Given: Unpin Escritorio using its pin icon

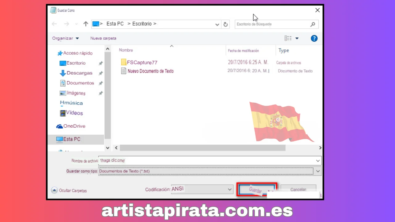Looking at the screenshot, I should pyautogui.click(x=100, y=63).
